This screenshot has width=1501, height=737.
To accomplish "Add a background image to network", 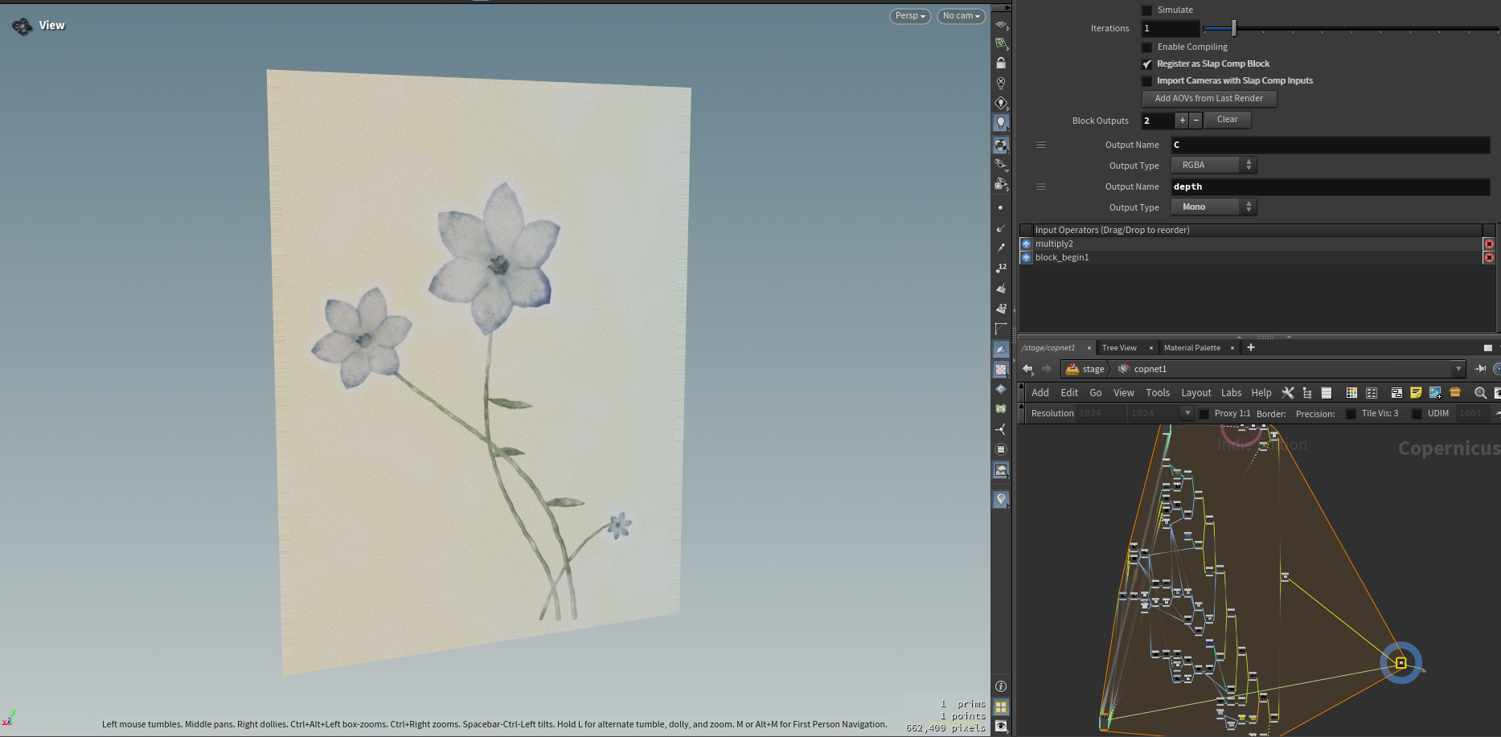I will pos(1435,393).
